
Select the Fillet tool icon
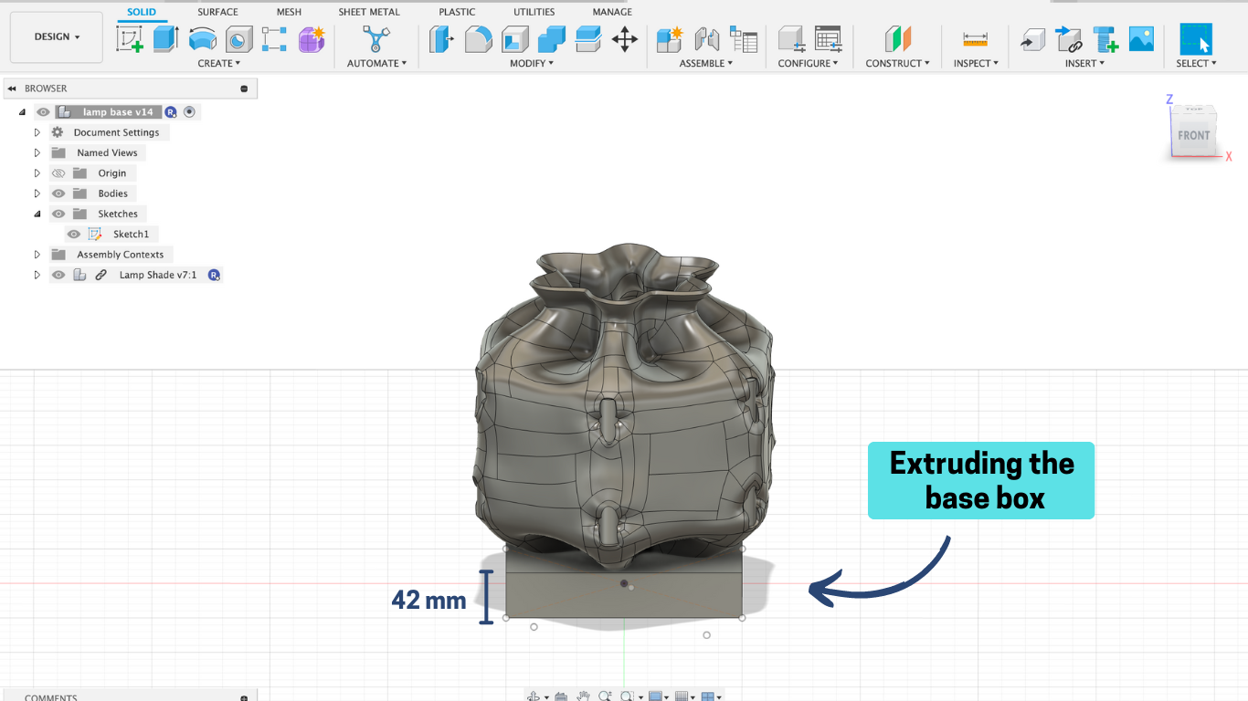tap(478, 38)
